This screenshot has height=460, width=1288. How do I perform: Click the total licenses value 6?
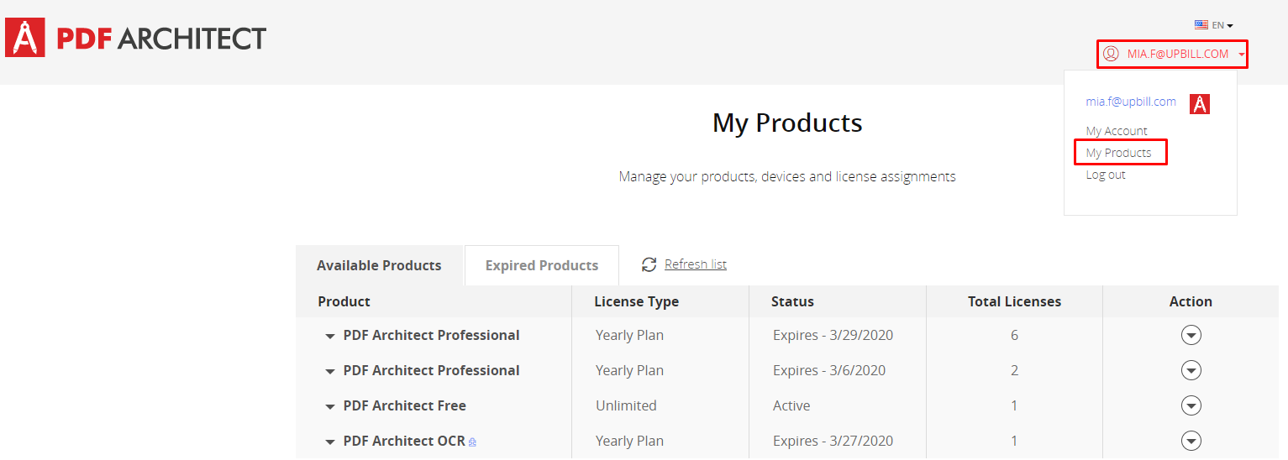pos(1014,335)
